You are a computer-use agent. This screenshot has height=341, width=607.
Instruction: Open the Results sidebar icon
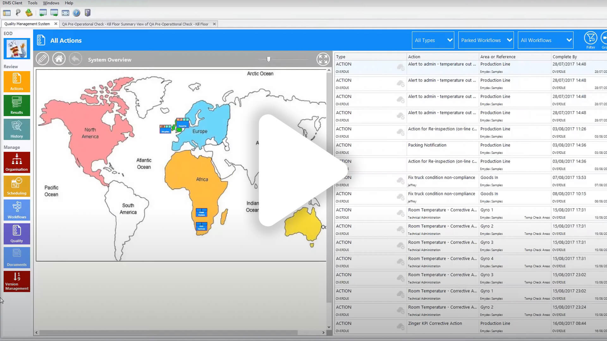tap(17, 105)
